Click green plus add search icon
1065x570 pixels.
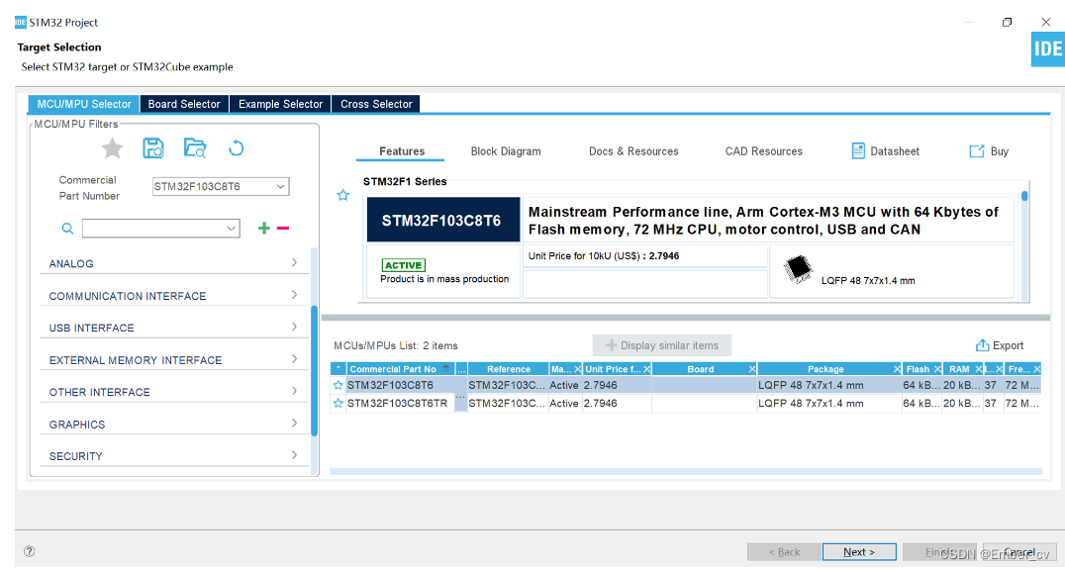(264, 229)
